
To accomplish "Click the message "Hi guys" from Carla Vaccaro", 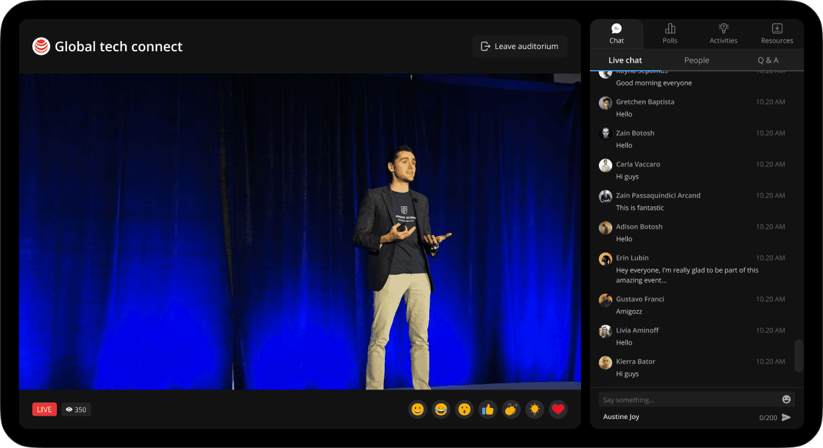I will (x=627, y=177).
